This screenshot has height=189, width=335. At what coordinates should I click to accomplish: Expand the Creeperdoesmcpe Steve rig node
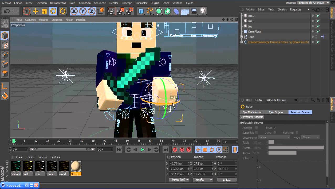point(241,42)
